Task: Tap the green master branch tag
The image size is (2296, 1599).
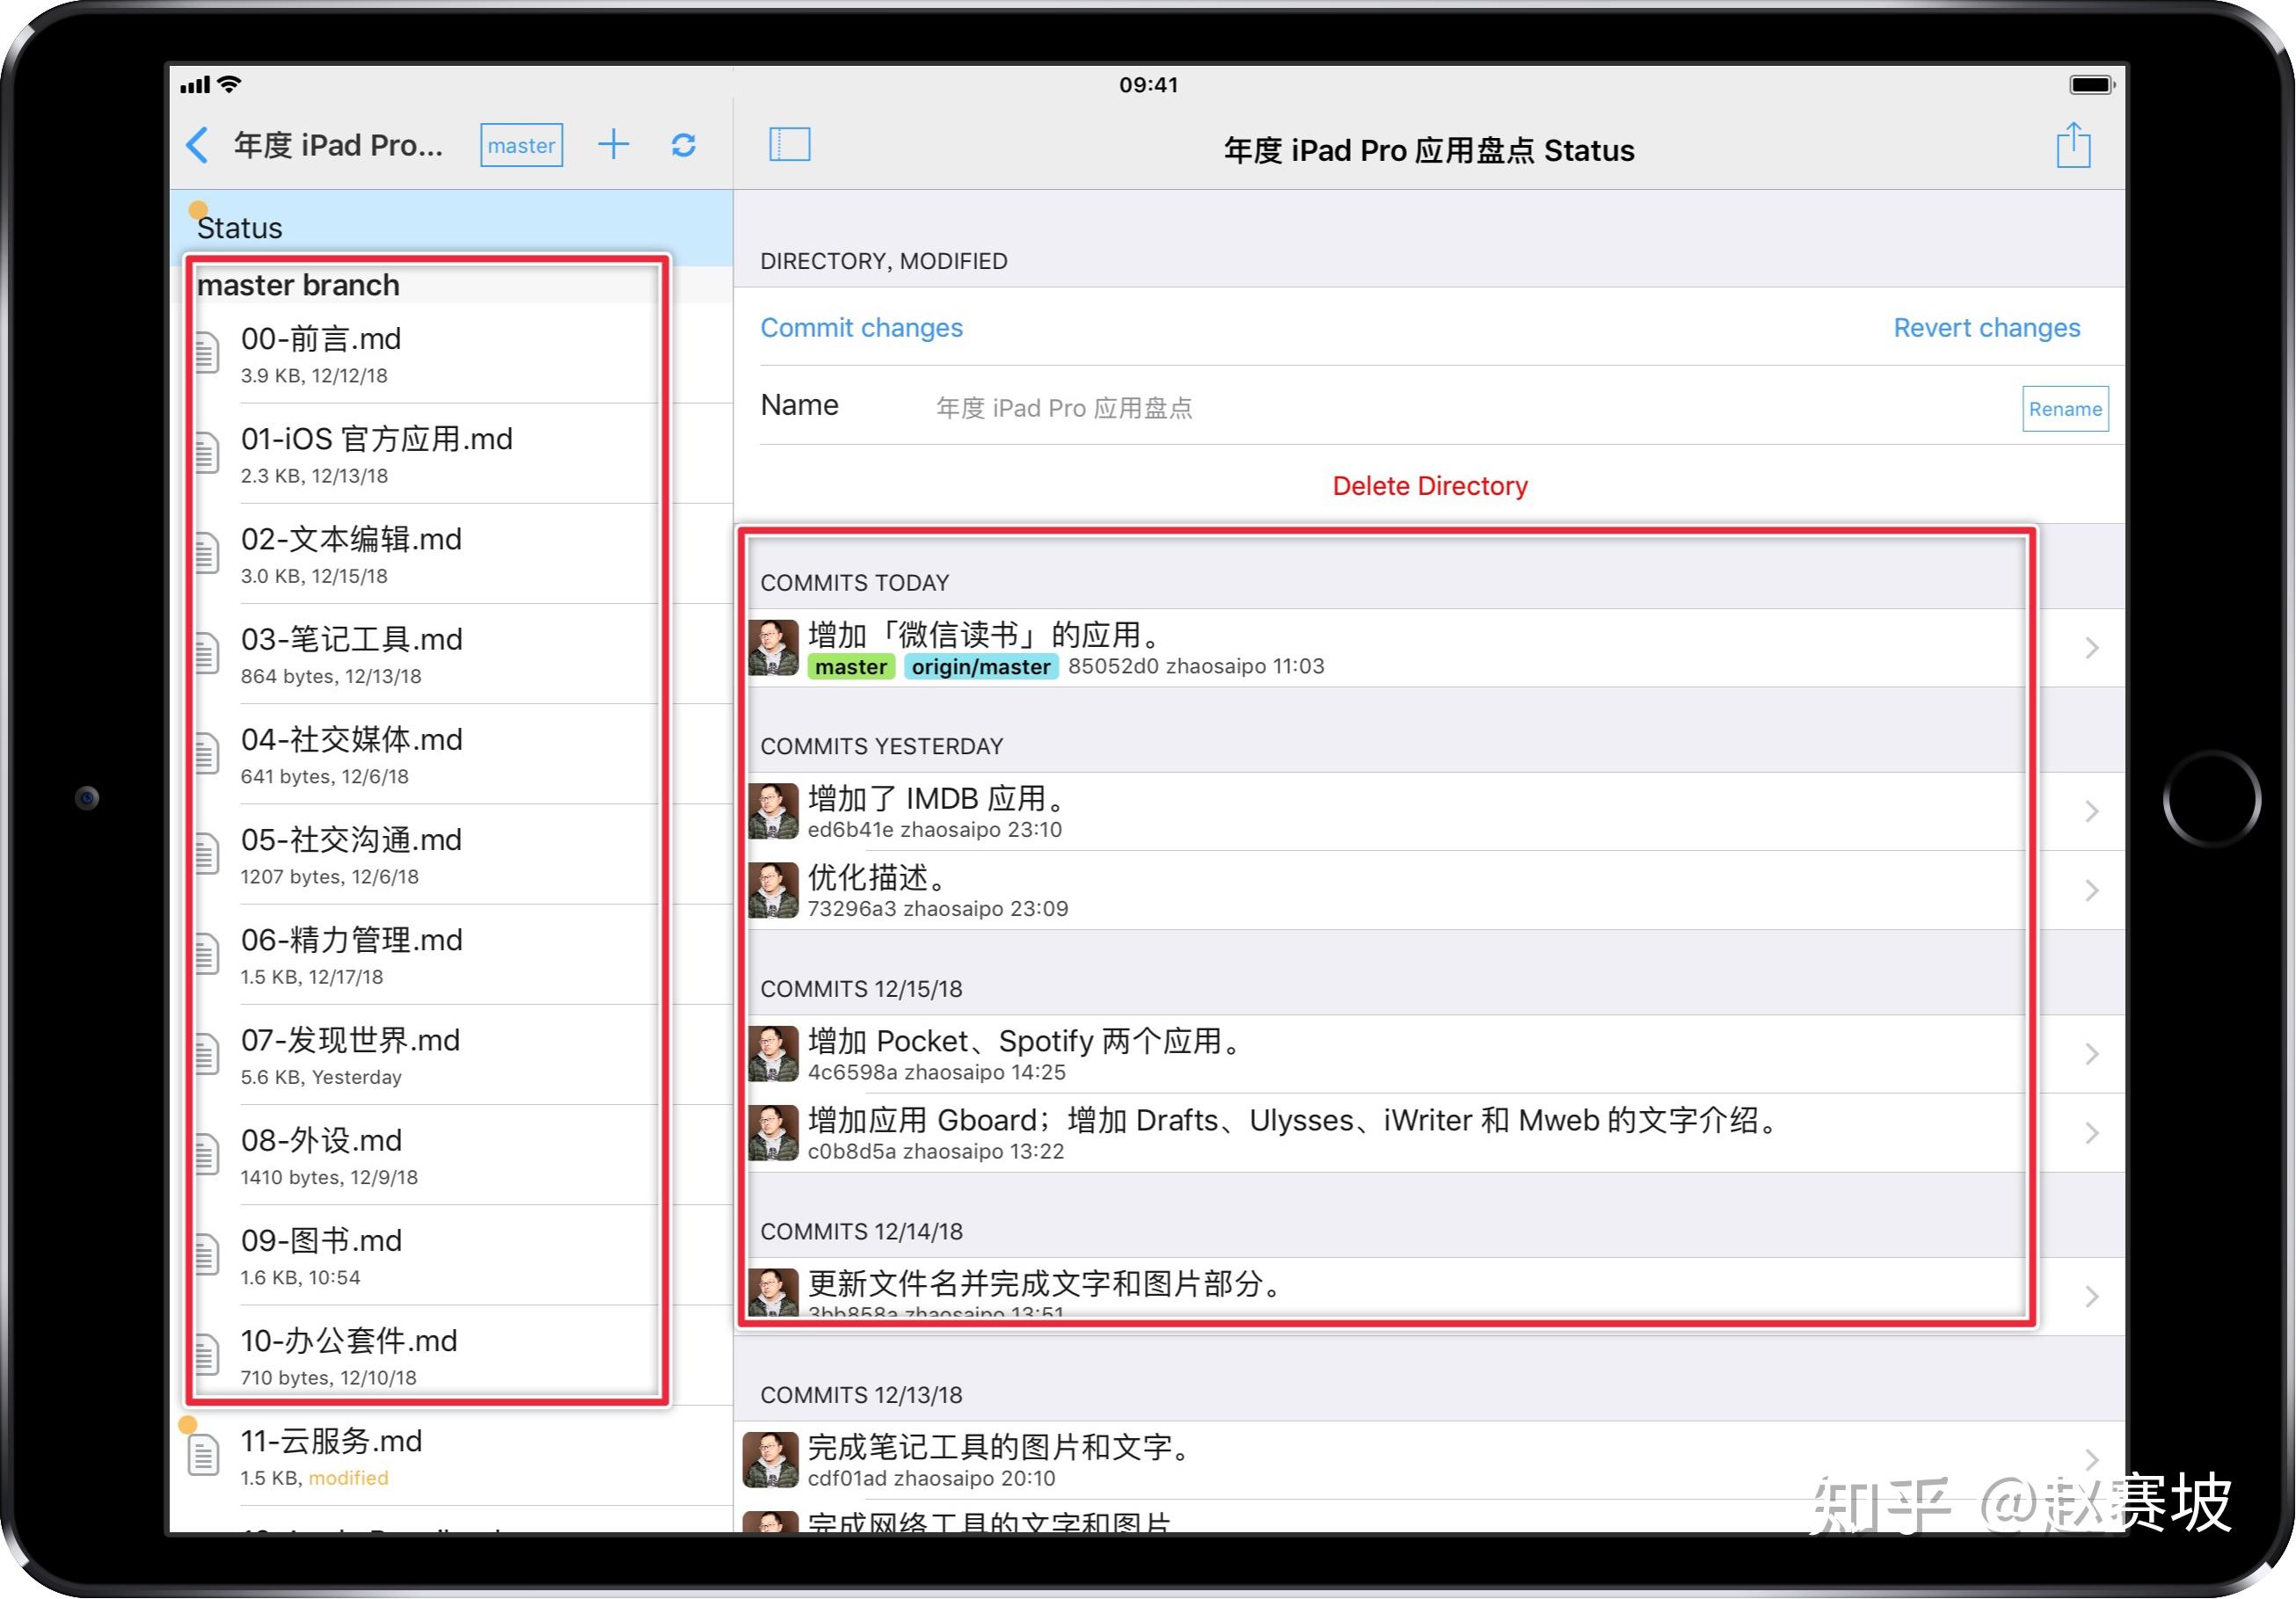Action: click(x=851, y=666)
